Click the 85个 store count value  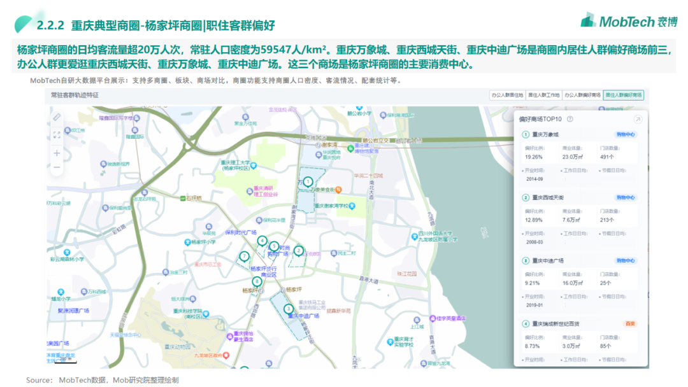point(606,346)
